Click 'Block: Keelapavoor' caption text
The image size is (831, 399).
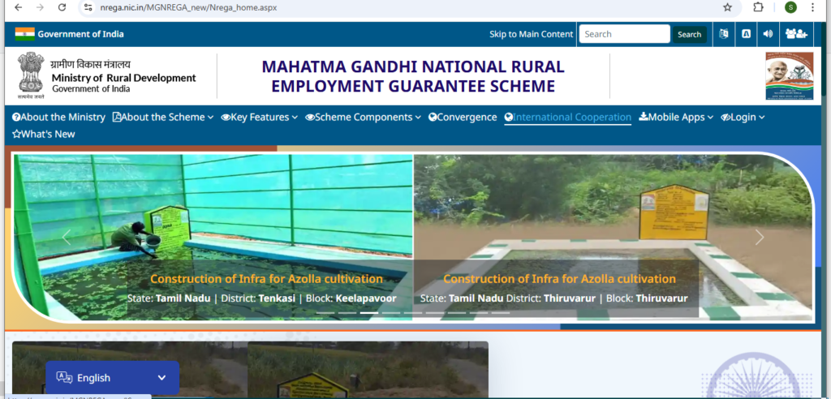pos(350,298)
